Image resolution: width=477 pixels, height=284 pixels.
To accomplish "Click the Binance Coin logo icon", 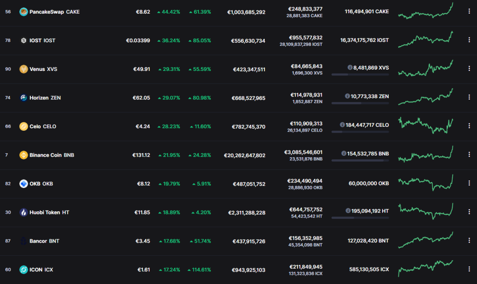I will point(23,155).
